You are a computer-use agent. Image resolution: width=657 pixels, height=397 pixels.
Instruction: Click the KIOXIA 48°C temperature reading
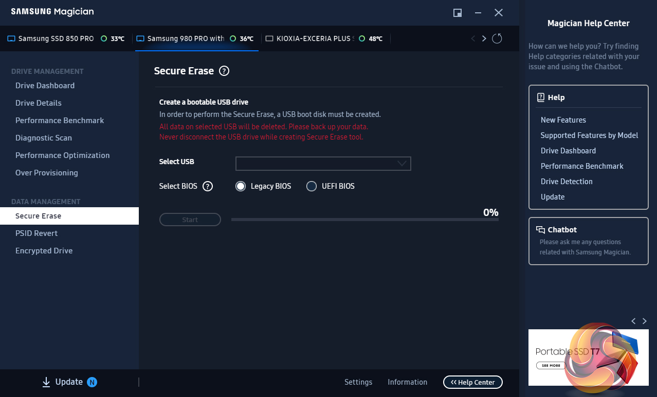(x=375, y=38)
